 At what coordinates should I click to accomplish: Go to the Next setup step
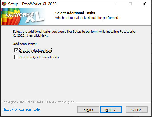tap(111, 110)
